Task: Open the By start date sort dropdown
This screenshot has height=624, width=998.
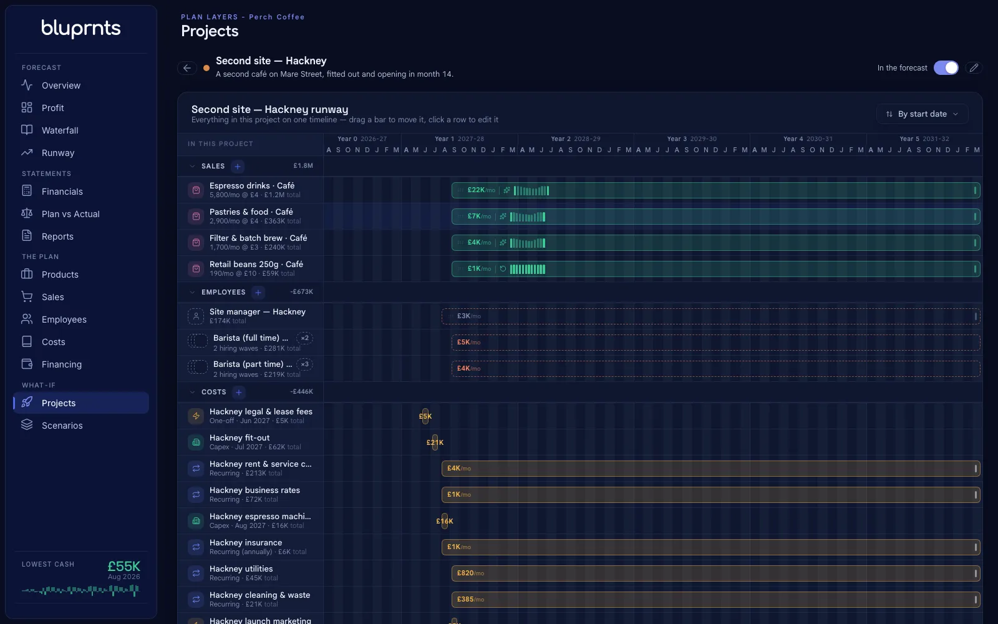Action: coord(923,114)
